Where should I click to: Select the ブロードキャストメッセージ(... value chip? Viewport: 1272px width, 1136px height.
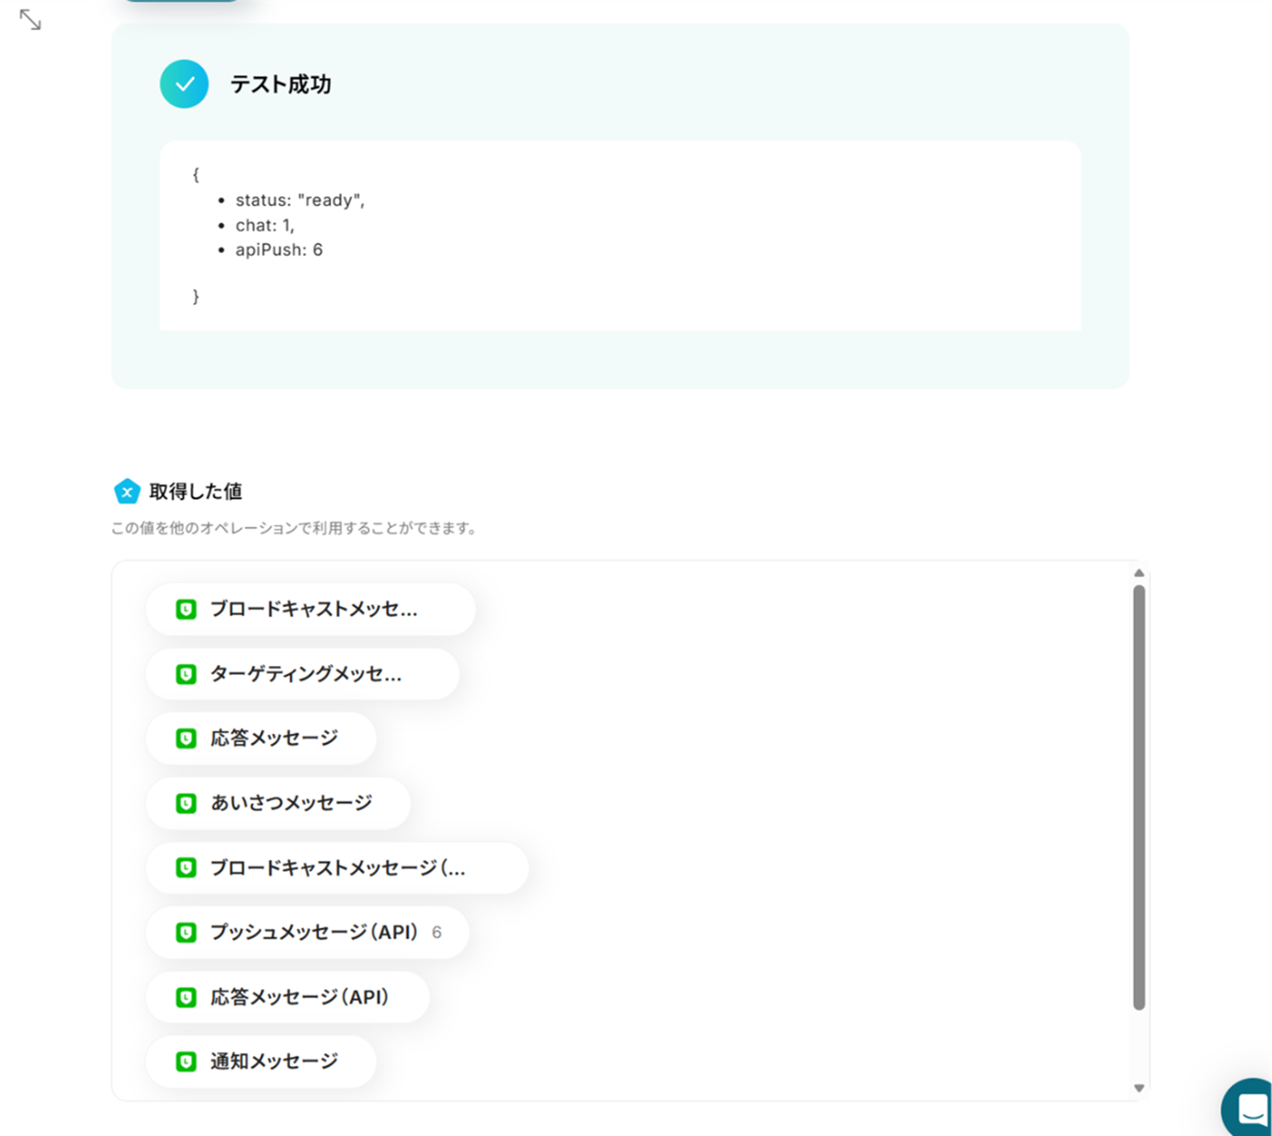(x=337, y=868)
